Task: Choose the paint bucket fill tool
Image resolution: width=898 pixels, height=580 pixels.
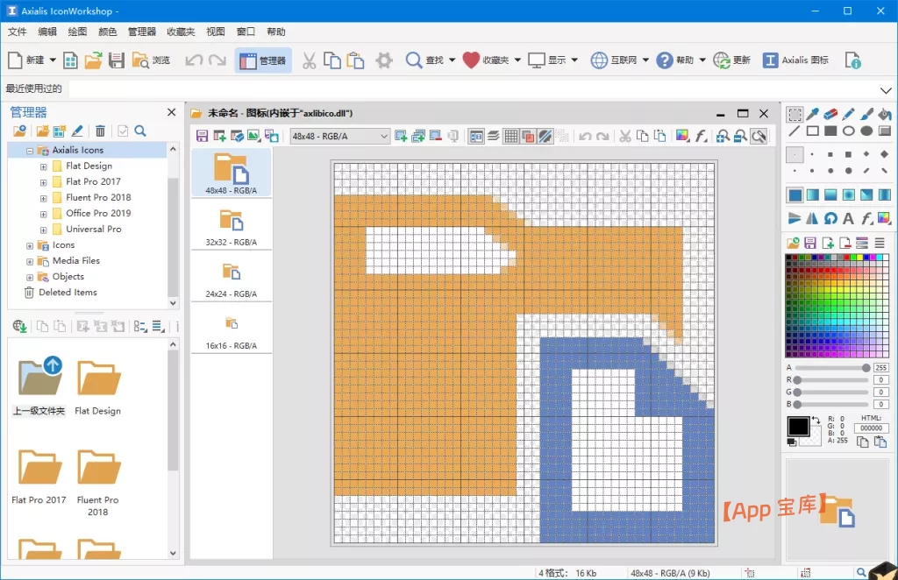Action: [x=884, y=114]
